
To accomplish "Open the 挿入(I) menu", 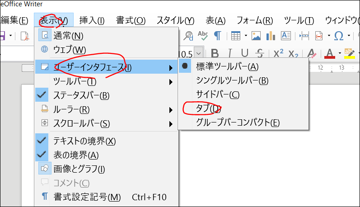I will pyautogui.click(x=92, y=20).
